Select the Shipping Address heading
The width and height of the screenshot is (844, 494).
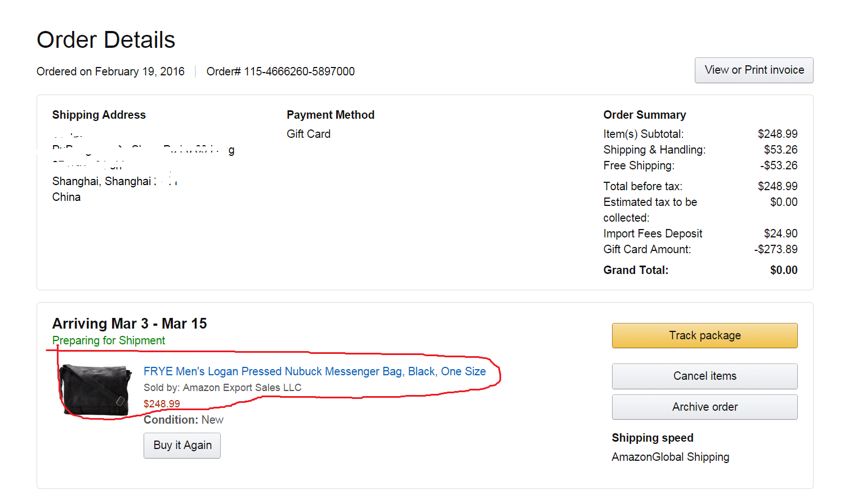(99, 115)
